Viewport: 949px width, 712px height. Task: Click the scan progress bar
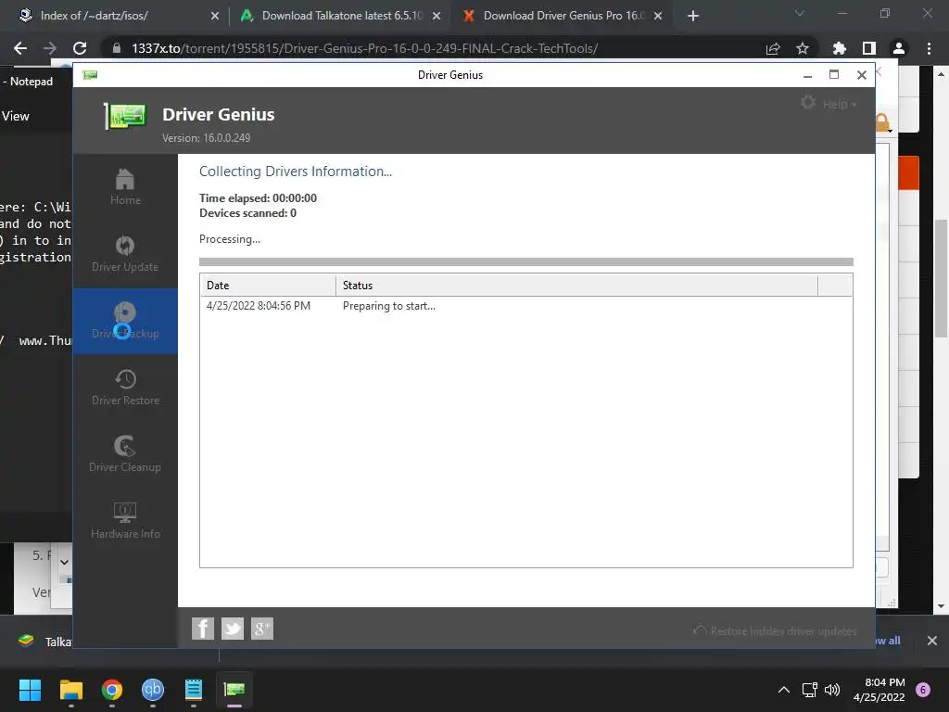point(526,261)
